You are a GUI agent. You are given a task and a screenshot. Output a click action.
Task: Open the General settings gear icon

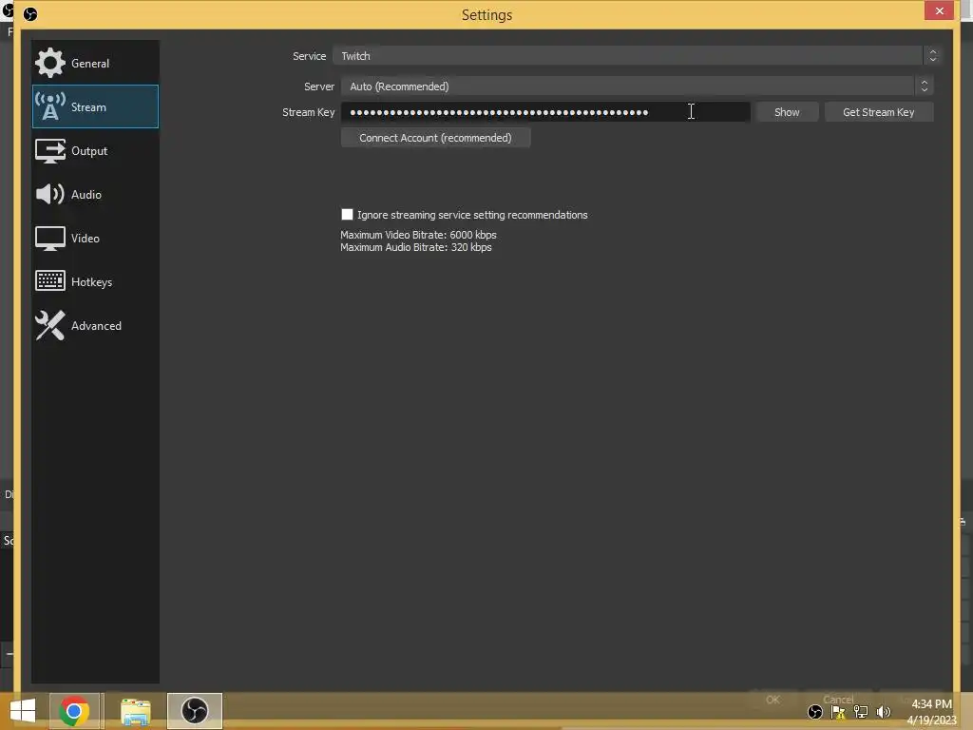coord(49,63)
